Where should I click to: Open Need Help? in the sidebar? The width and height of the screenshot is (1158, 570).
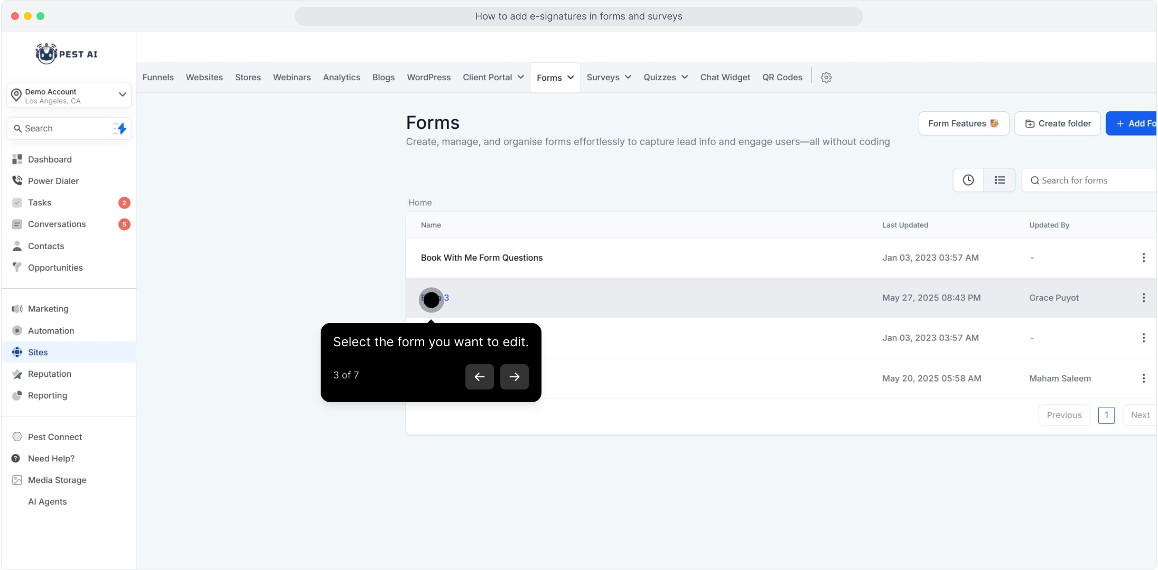point(51,459)
